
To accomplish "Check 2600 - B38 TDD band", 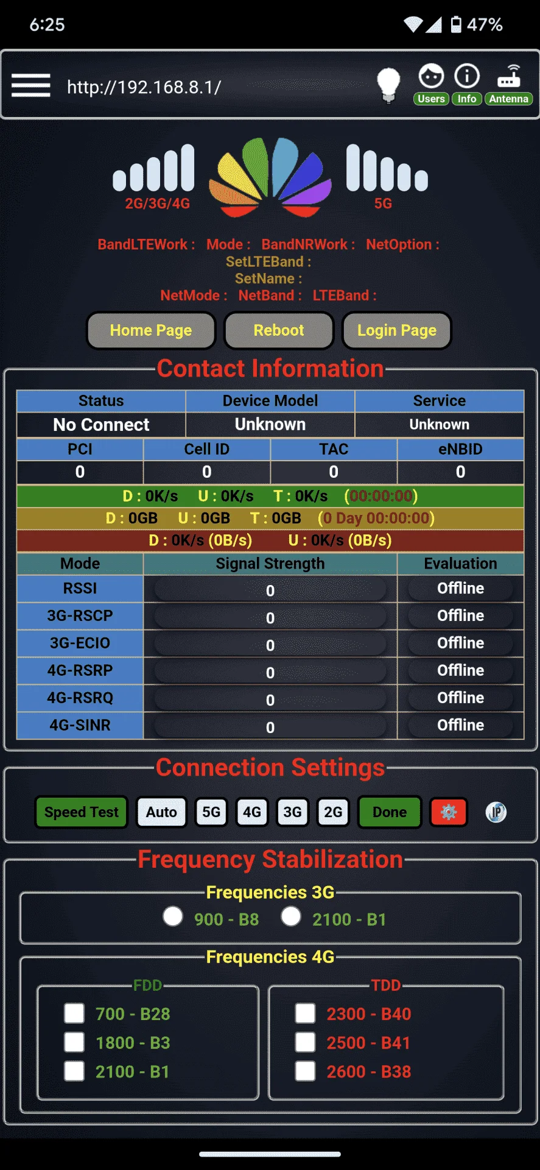I will [305, 1071].
